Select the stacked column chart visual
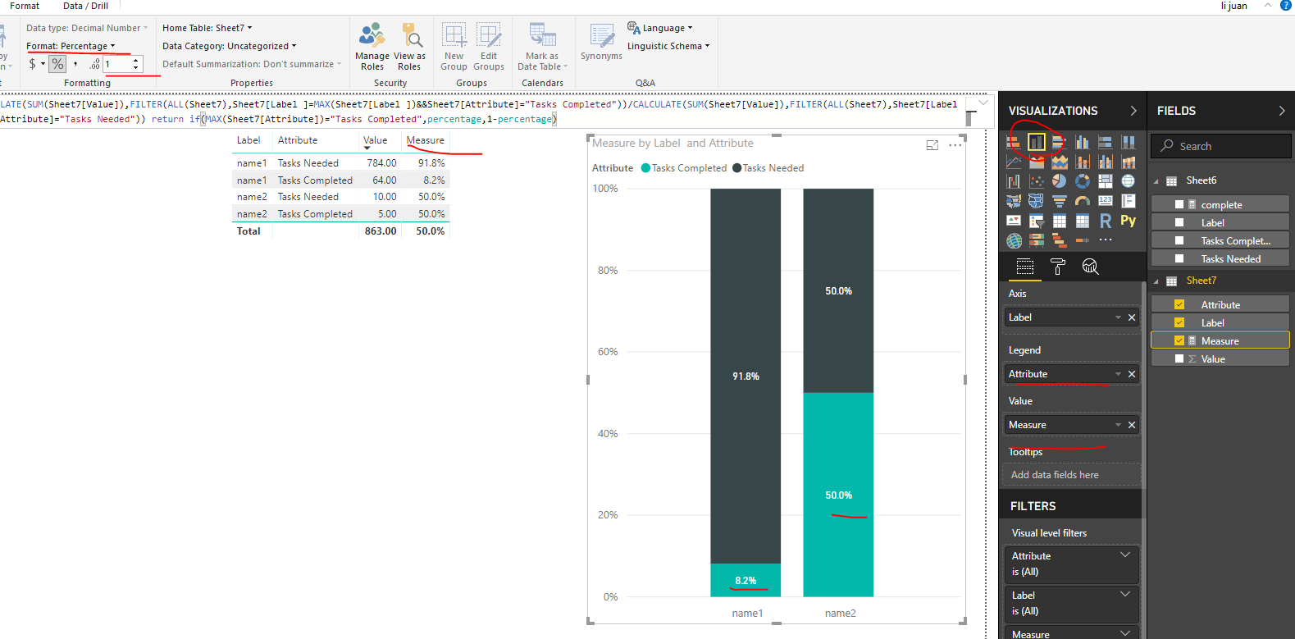 [1037, 142]
